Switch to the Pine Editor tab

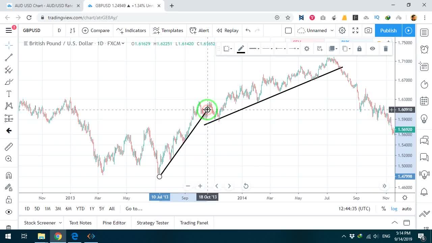(x=114, y=223)
